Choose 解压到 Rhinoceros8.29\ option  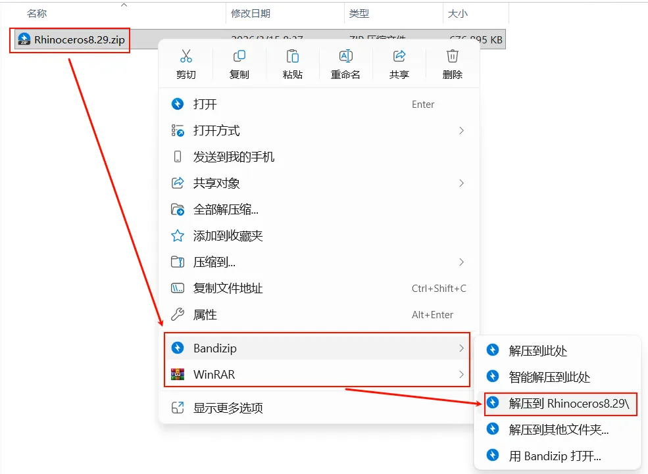pyautogui.click(x=557, y=403)
